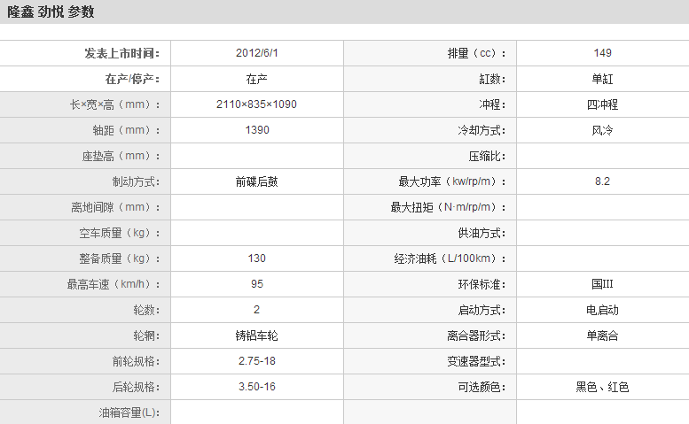Click the wheelbase value 1390
The width and height of the screenshot is (689, 424).
(x=256, y=130)
